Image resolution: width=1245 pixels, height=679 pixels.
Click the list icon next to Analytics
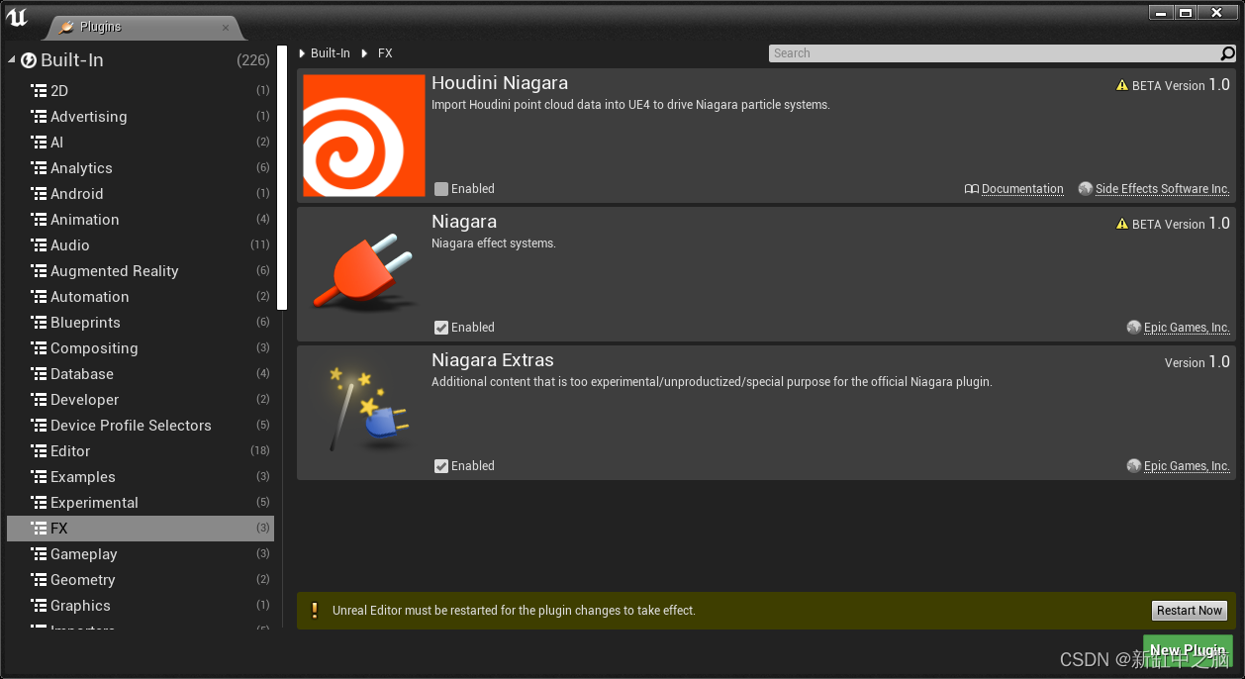[x=39, y=168]
